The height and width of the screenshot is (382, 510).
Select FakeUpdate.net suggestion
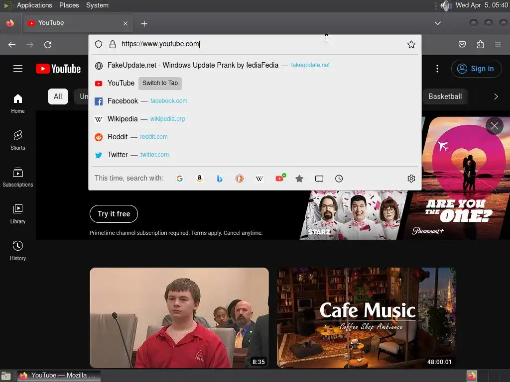pyautogui.click(x=255, y=65)
